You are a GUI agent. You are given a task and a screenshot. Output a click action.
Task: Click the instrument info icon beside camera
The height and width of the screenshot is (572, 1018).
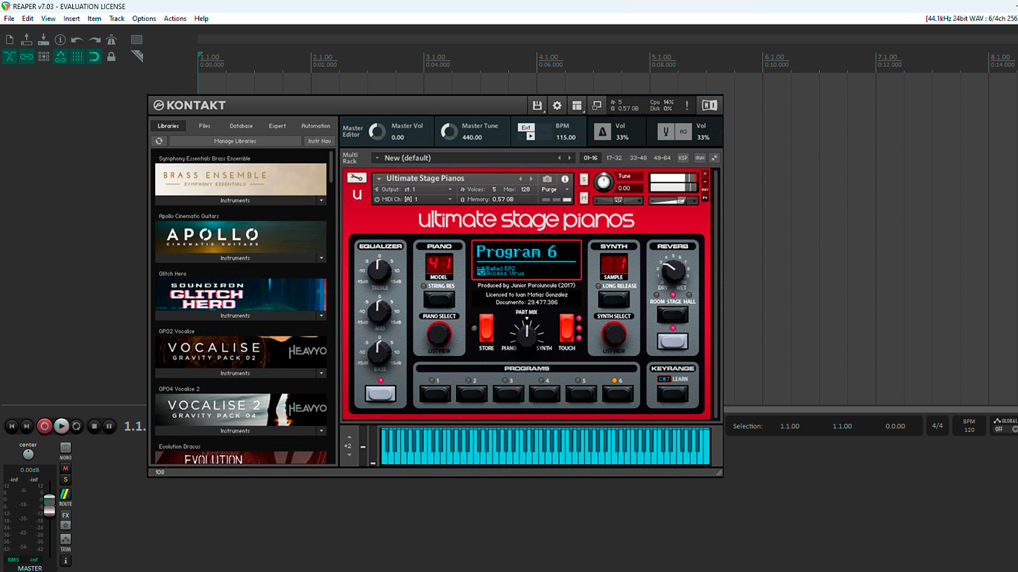pos(565,179)
